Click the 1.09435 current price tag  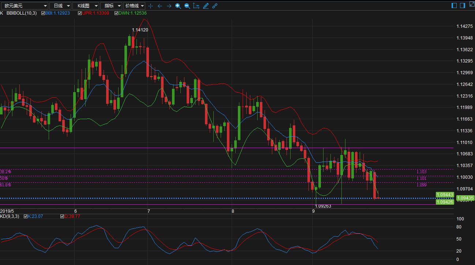[465, 198]
